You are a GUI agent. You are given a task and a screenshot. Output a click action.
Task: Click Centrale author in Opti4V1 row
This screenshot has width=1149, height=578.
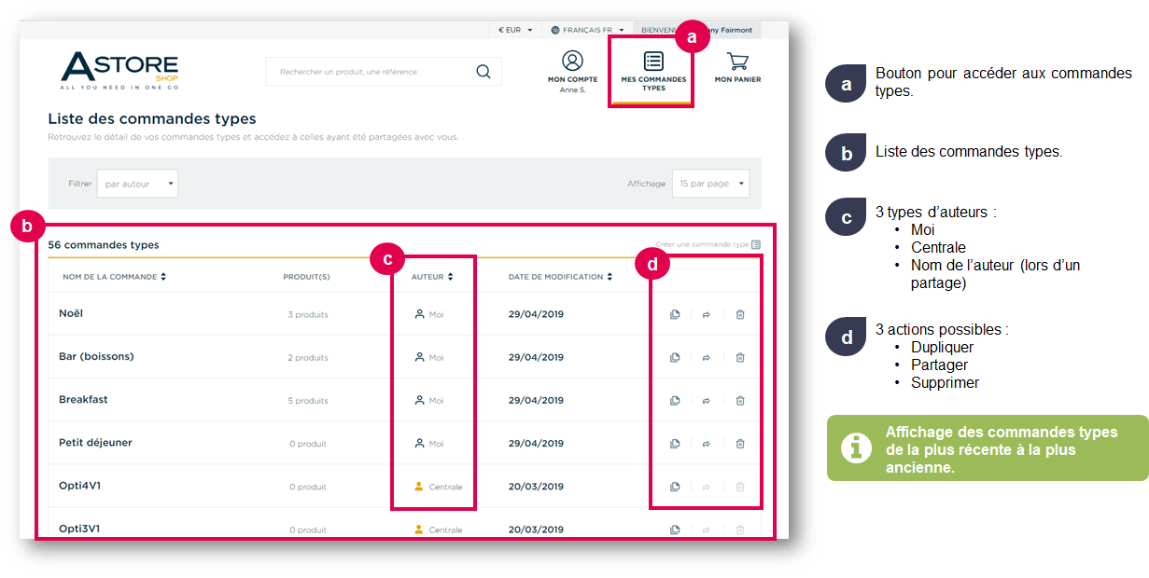coord(438,487)
